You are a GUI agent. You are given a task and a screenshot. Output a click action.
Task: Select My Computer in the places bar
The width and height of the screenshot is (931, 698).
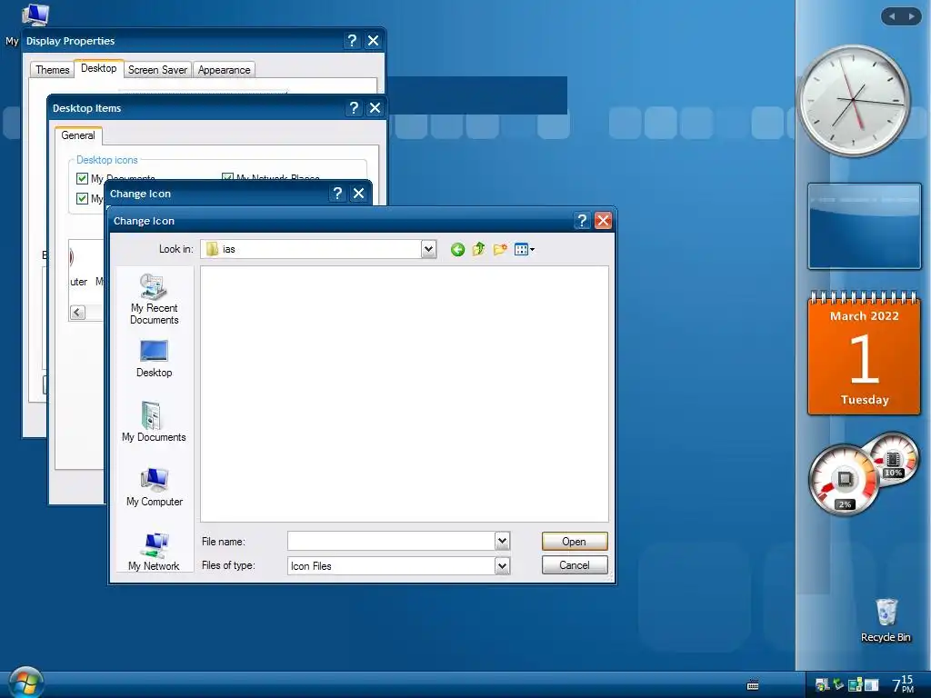point(155,487)
